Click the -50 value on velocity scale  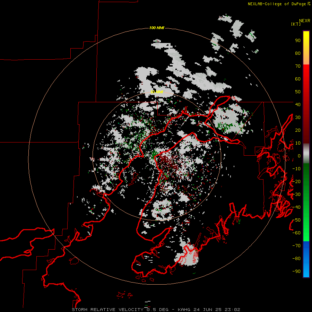[296, 220]
